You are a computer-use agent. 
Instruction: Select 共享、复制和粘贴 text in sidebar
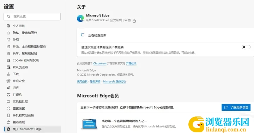click(25, 53)
